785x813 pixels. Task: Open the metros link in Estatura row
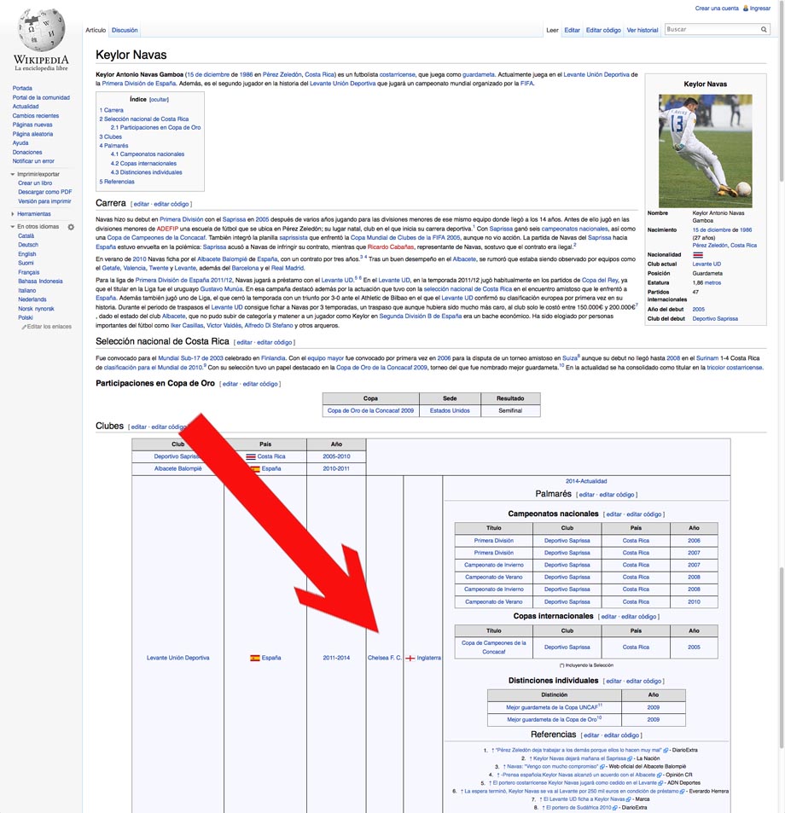[713, 282]
